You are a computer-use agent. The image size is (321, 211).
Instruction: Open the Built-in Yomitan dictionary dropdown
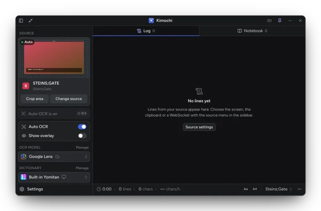pos(54,177)
